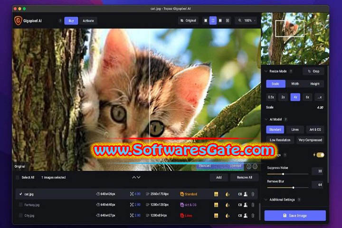Click the Suppress Noise value field
This screenshot has width=342, height=228.
[317, 171]
